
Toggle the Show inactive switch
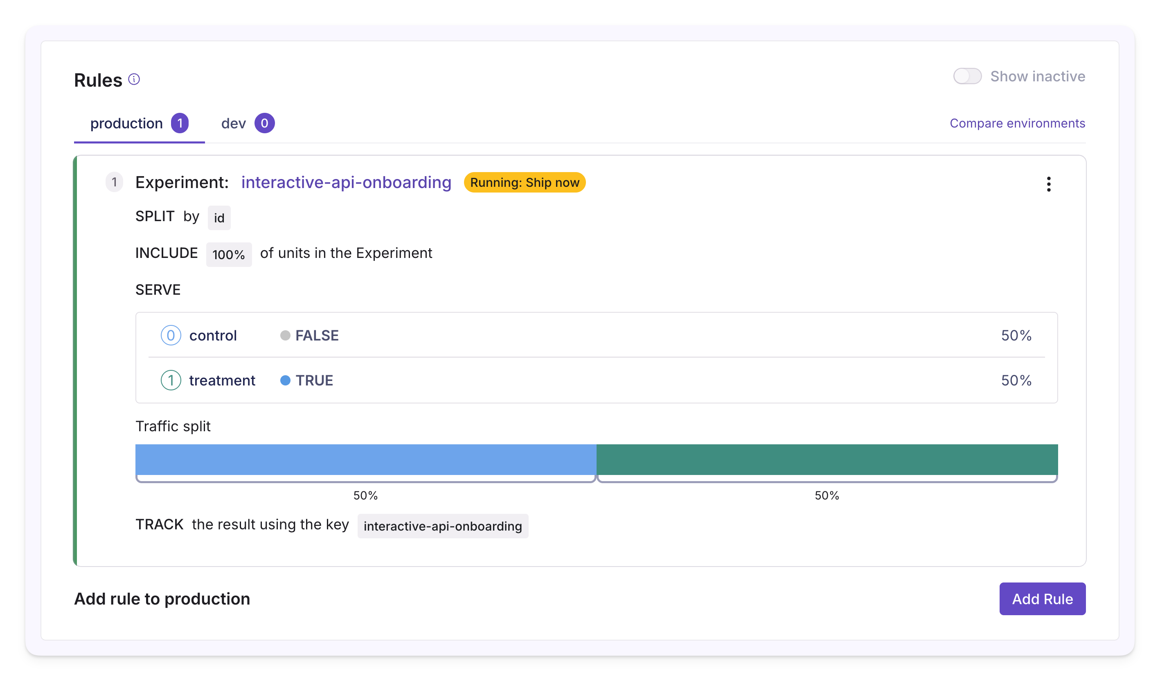point(967,76)
